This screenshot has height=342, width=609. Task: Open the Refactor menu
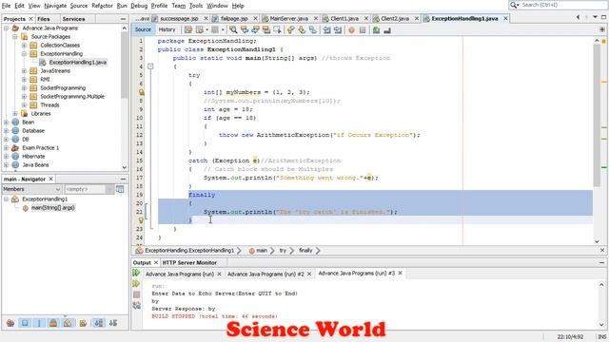coord(102,6)
